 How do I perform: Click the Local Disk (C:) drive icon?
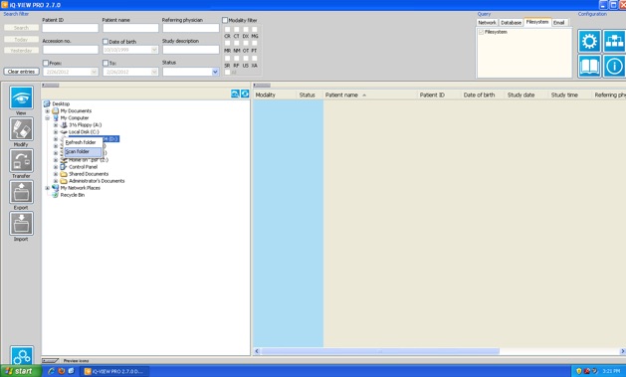pyautogui.click(x=64, y=132)
